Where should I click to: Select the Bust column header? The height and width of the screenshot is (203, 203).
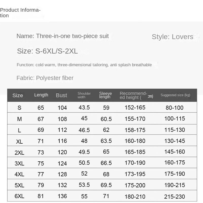pyautogui.click(x=61, y=95)
